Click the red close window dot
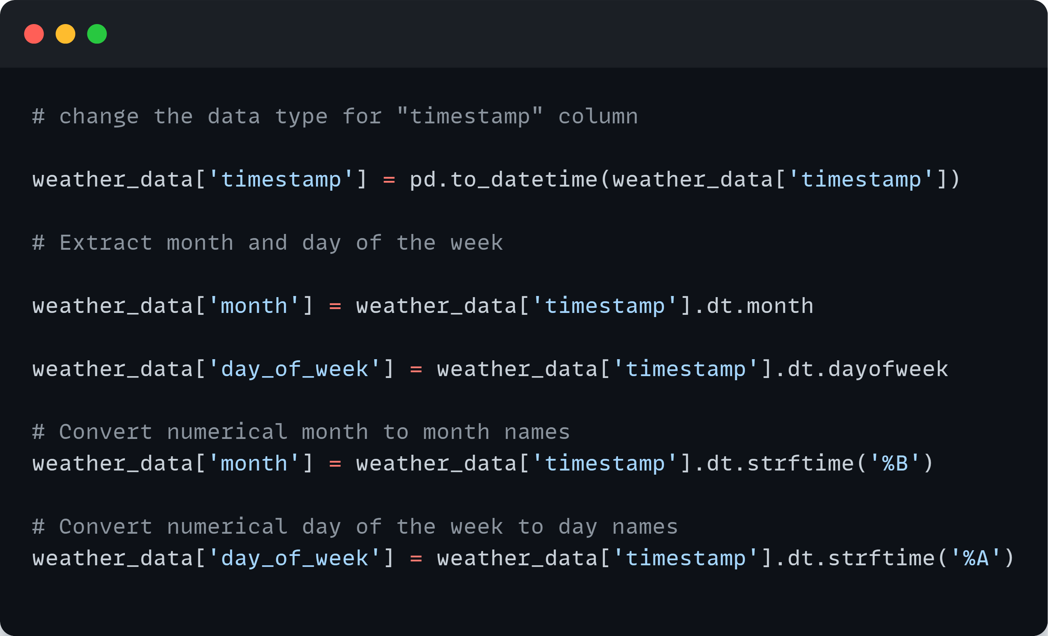Image resolution: width=1048 pixels, height=636 pixels. pos(34,34)
